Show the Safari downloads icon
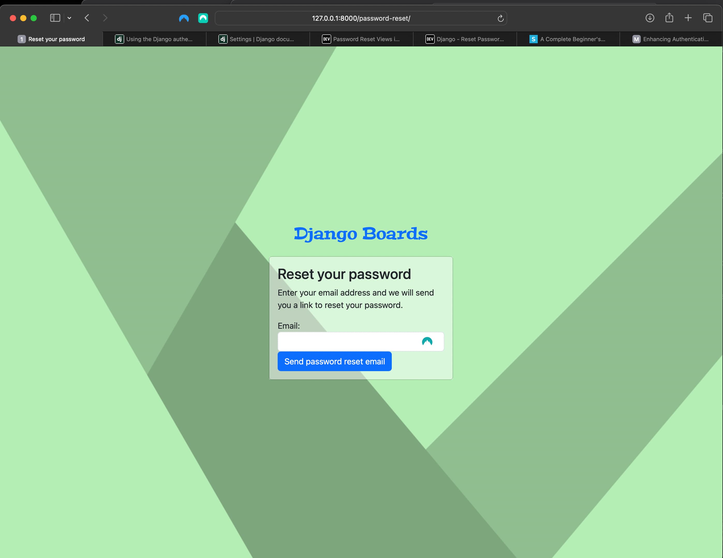 [x=650, y=18]
